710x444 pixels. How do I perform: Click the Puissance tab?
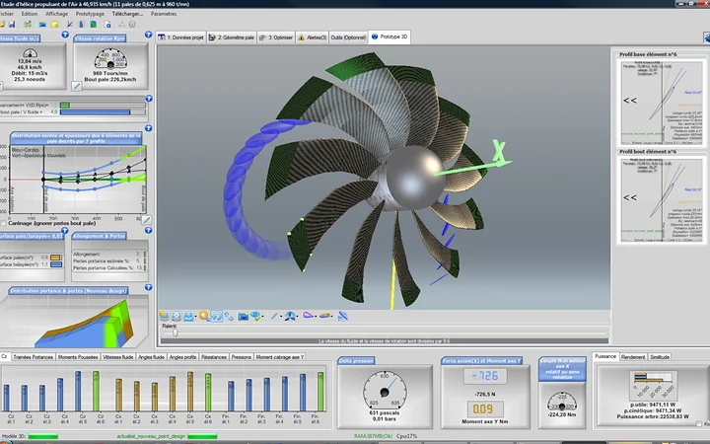[605, 356]
